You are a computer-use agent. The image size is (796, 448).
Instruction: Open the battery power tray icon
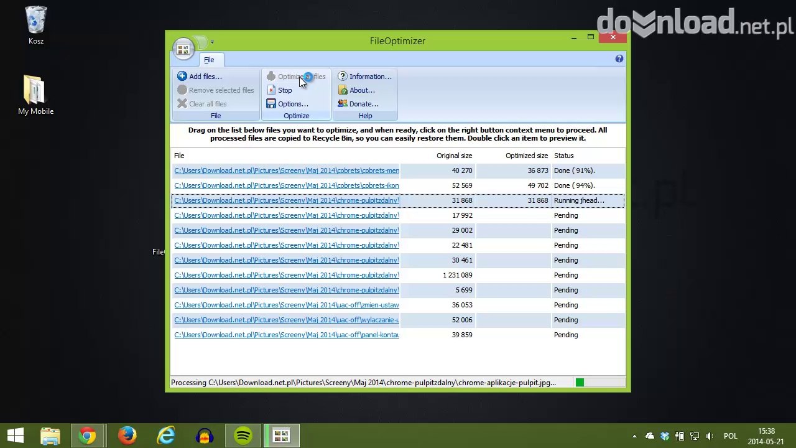click(680, 436)
